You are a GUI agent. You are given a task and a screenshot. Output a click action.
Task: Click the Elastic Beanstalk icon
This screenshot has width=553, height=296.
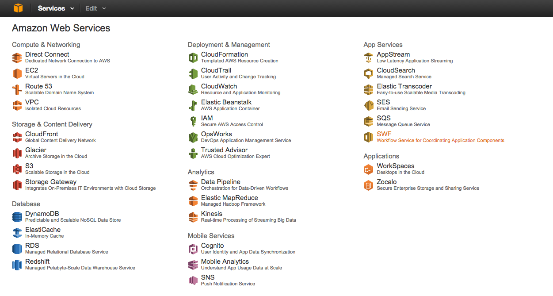[x=193, y=105]
